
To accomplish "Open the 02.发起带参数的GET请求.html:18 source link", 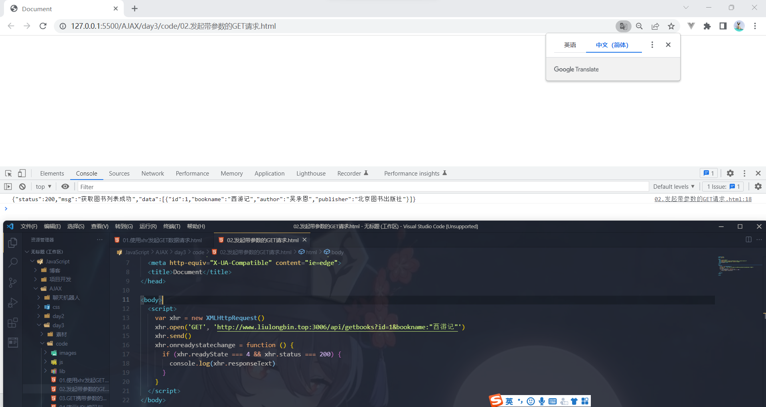I will coord(703,199).
